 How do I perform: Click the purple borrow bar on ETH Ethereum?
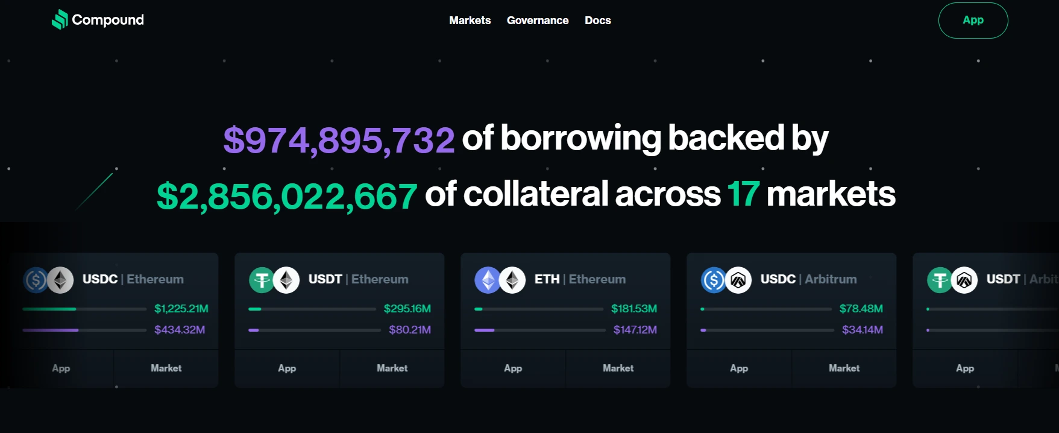point(485,330)
